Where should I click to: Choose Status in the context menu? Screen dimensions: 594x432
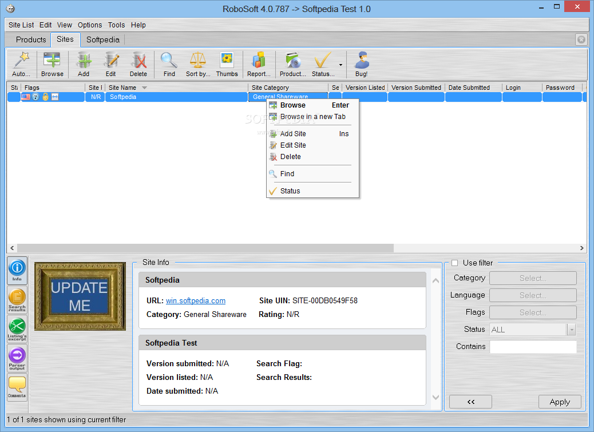[x=313, y=191]
